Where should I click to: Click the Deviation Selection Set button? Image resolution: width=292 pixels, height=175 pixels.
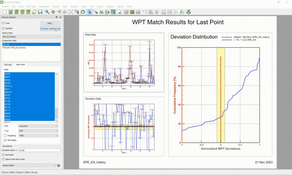click(50, 29)
